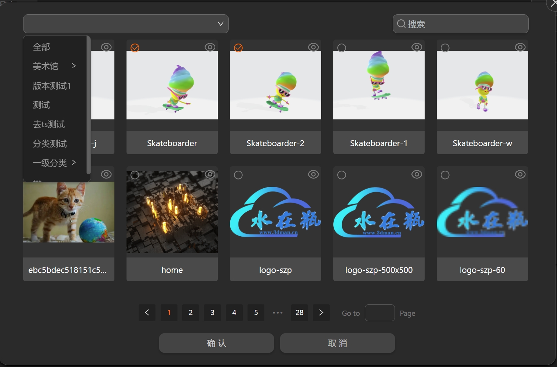Uncheck the Skateboarder-2 selection circle

[238, 48]
